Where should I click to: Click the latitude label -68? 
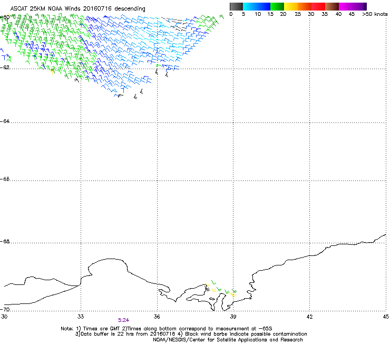point(5,242)
